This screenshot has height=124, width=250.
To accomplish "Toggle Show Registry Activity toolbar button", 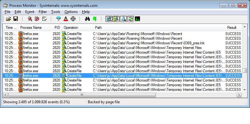I will [109, 19].
